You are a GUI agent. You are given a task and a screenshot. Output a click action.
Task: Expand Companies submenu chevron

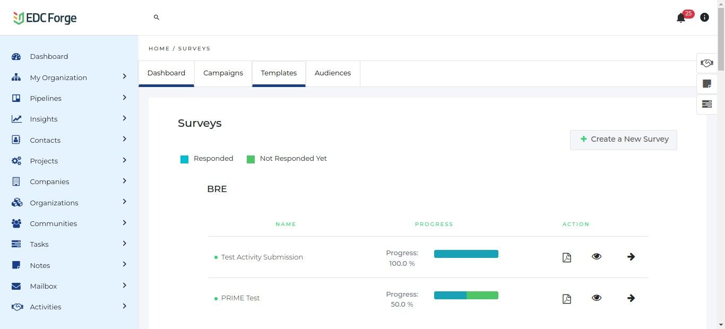tap(125, 180)
